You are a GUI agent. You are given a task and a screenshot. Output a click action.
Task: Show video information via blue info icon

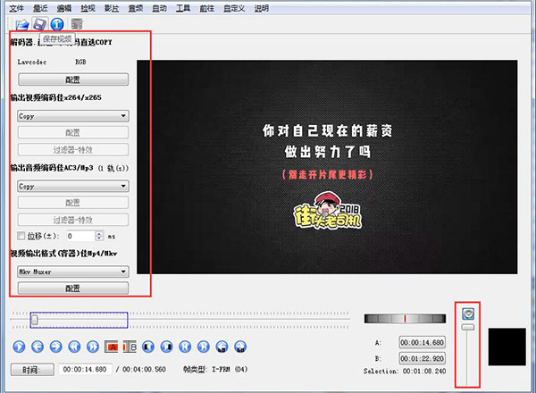point(57,24)
